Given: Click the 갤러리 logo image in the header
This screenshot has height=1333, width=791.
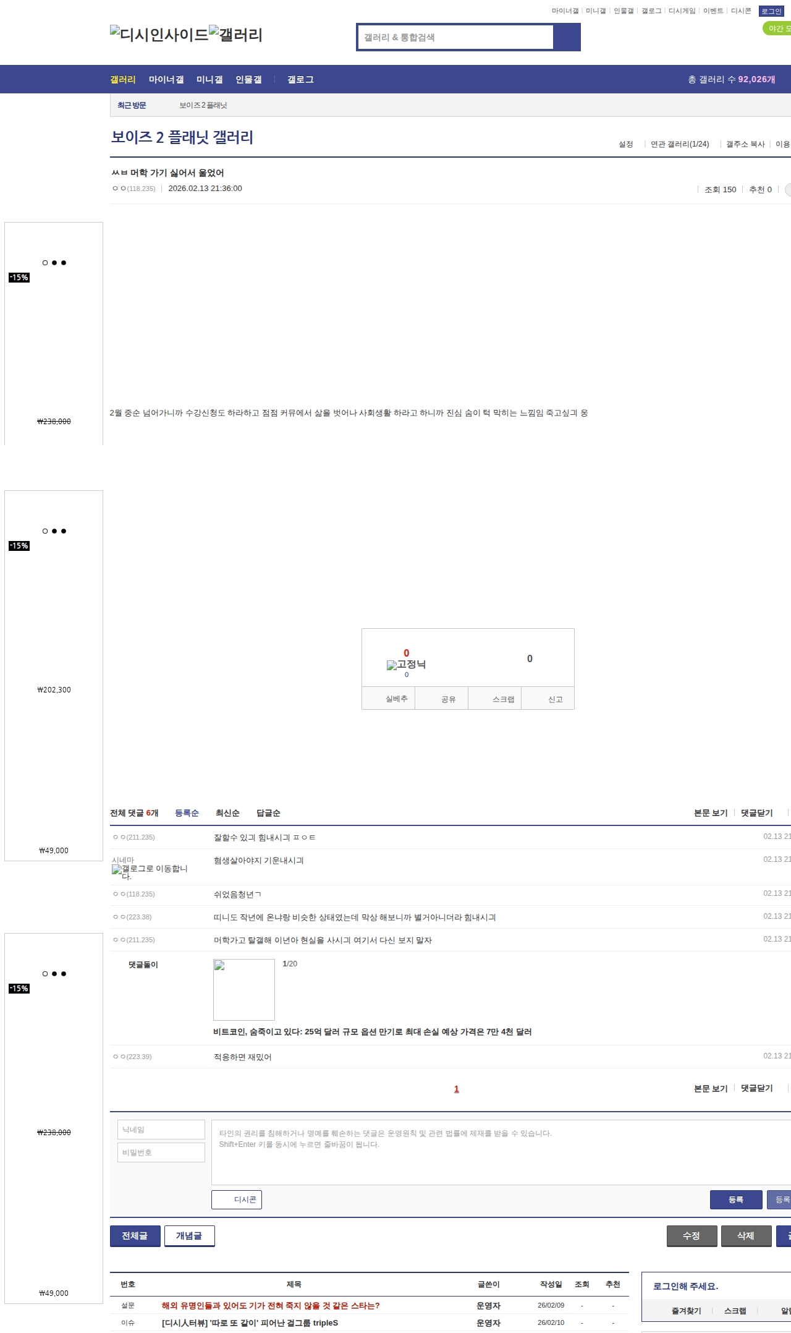Looking at the screenshot, I should pos(235,35).
